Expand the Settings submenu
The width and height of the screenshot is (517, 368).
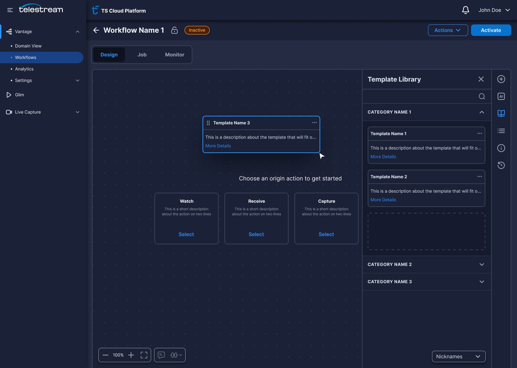78,80
